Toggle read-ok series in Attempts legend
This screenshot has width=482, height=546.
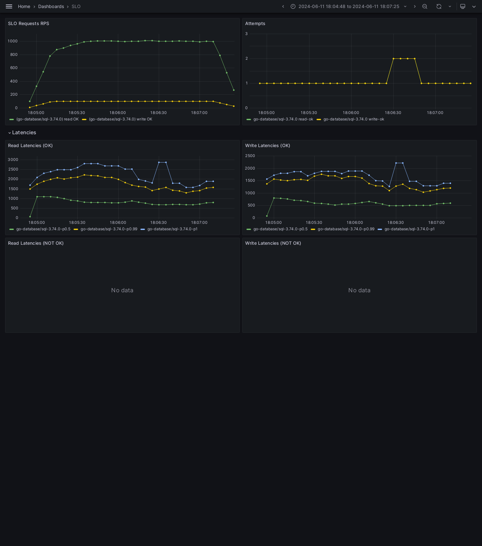pyautogui.click(x=283, y=119)
